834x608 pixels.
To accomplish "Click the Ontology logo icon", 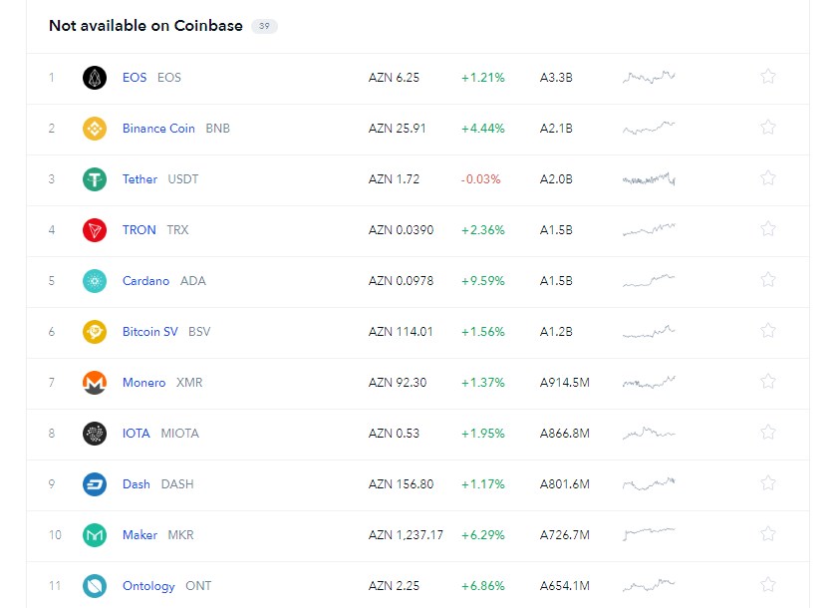I will (x=95, y=586).
